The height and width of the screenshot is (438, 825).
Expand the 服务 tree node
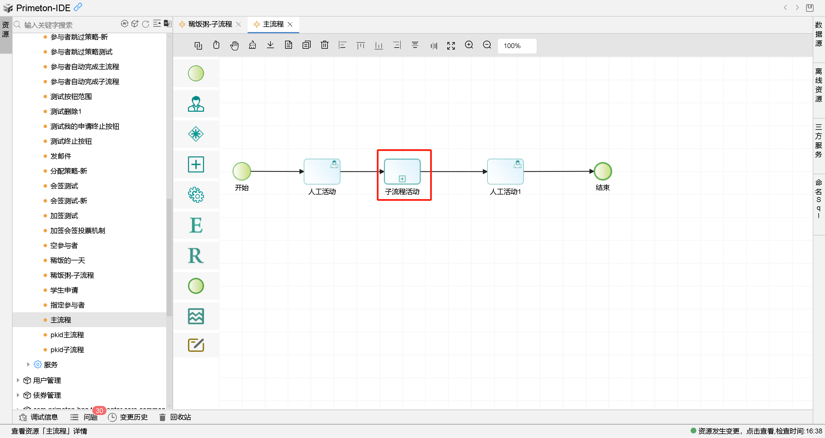[28, 364]
